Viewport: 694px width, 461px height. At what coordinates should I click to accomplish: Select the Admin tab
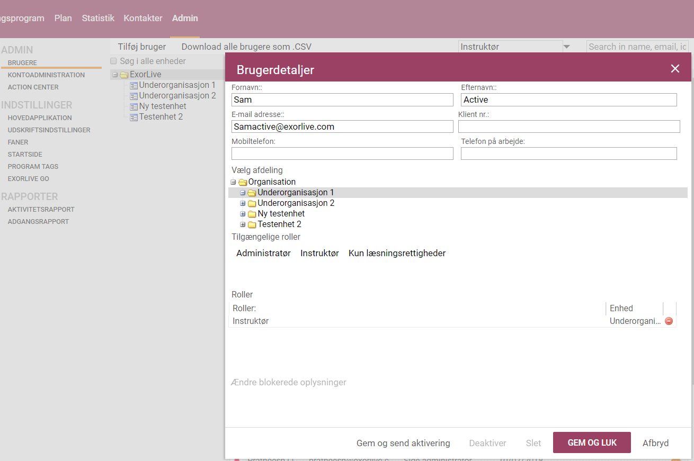pyautogui.click(x=185, y=18)
